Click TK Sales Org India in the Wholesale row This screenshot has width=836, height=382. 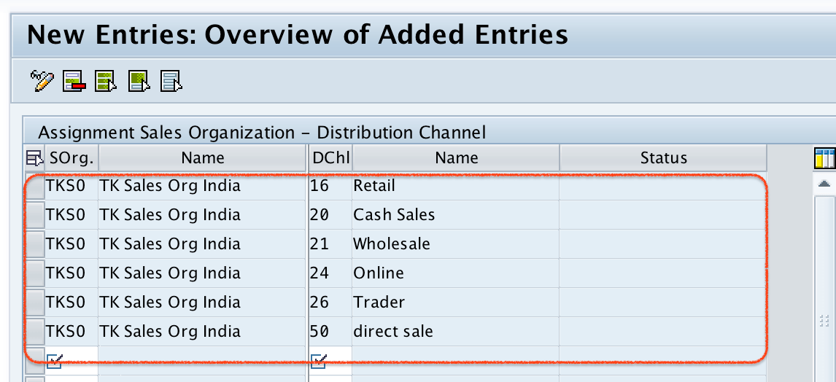170,244
